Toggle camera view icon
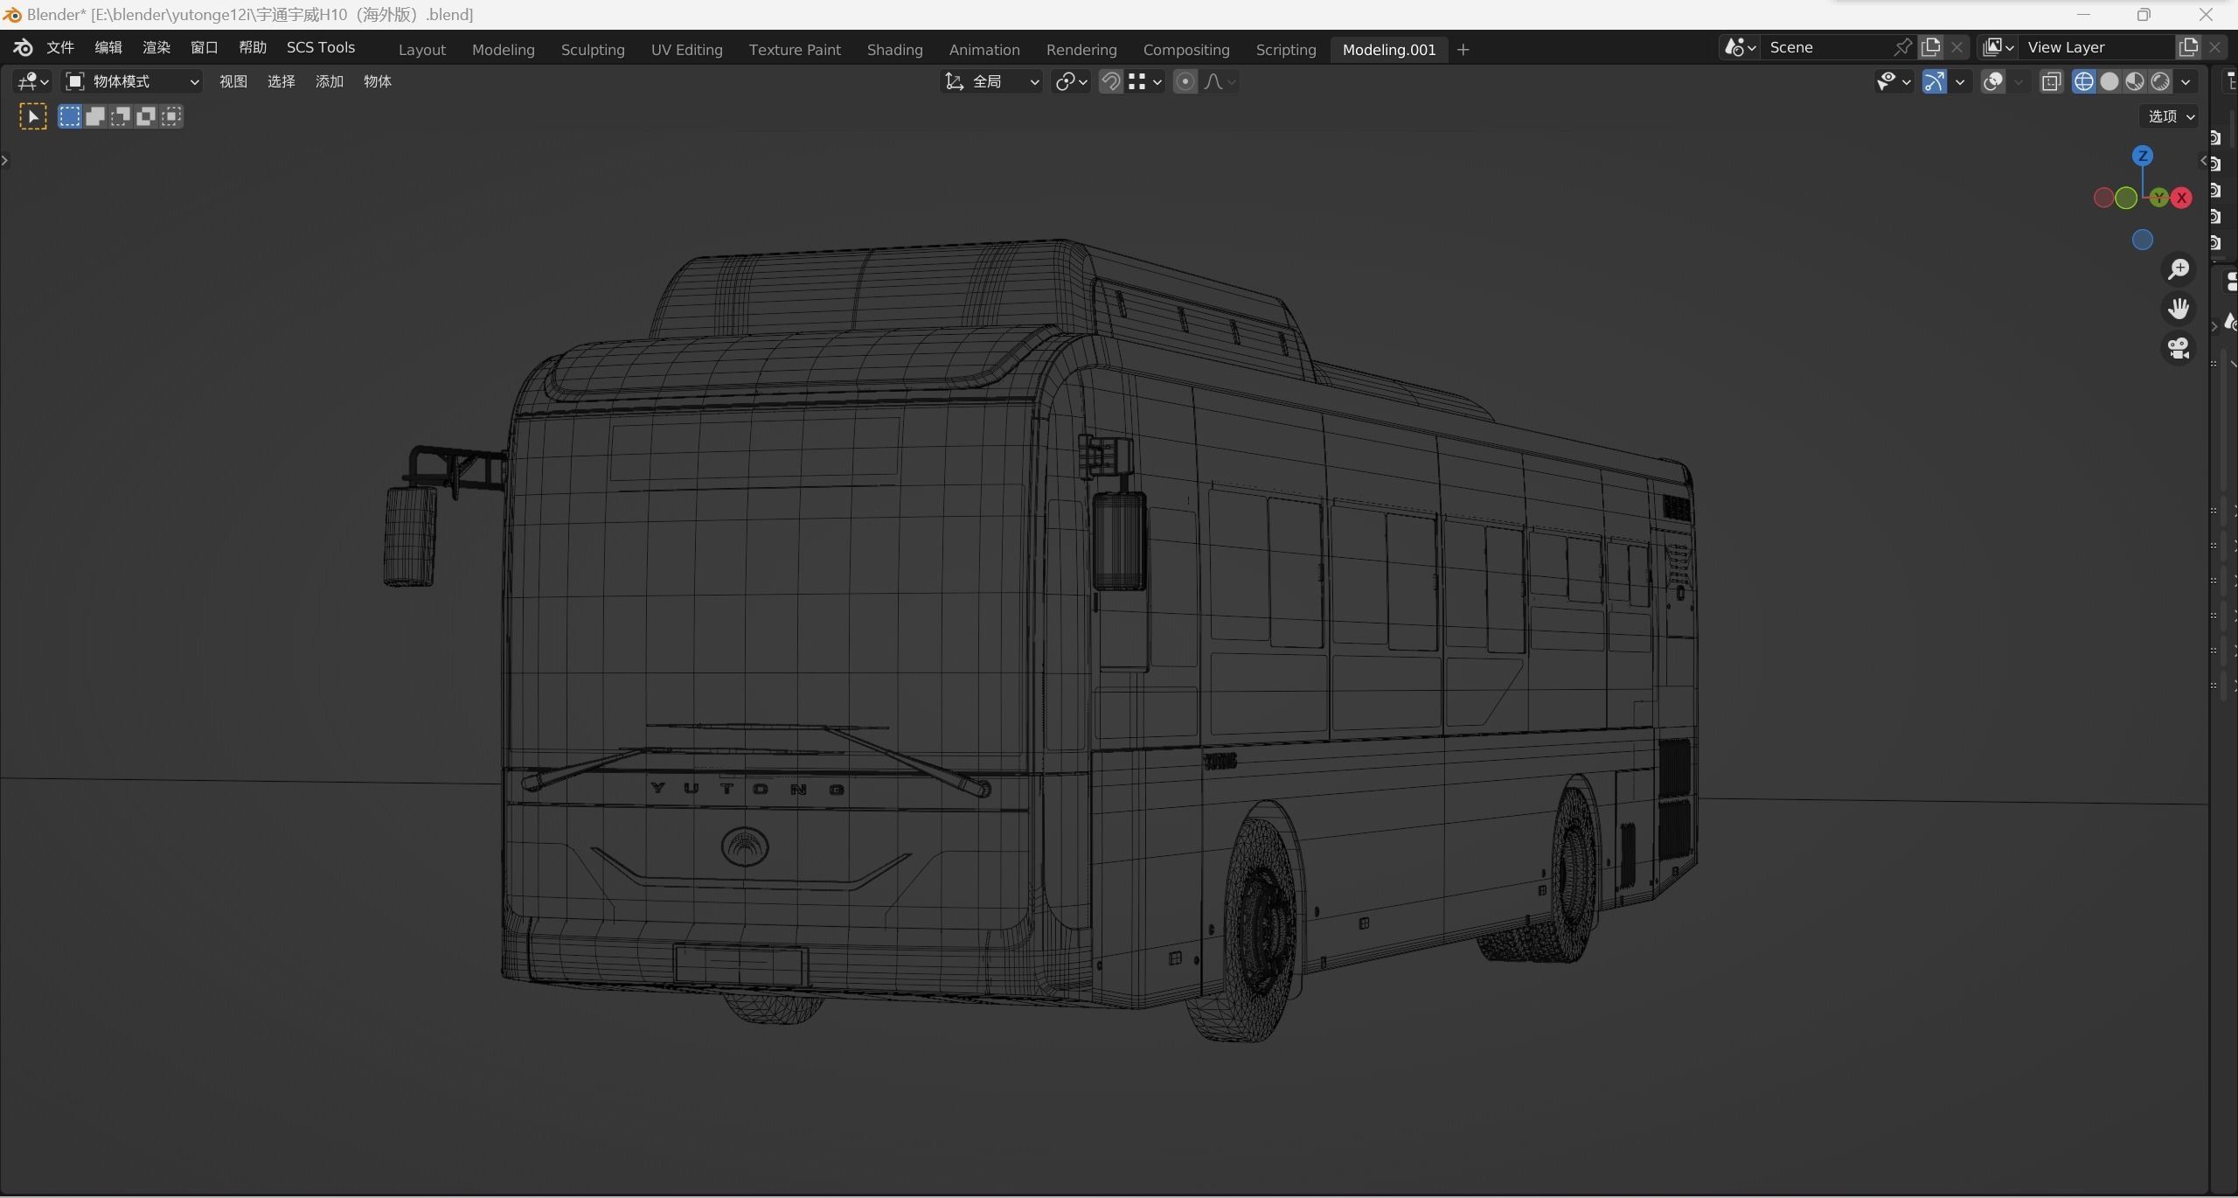2238x1198 pixels. pyautogui.click(x=2179, y=348)
